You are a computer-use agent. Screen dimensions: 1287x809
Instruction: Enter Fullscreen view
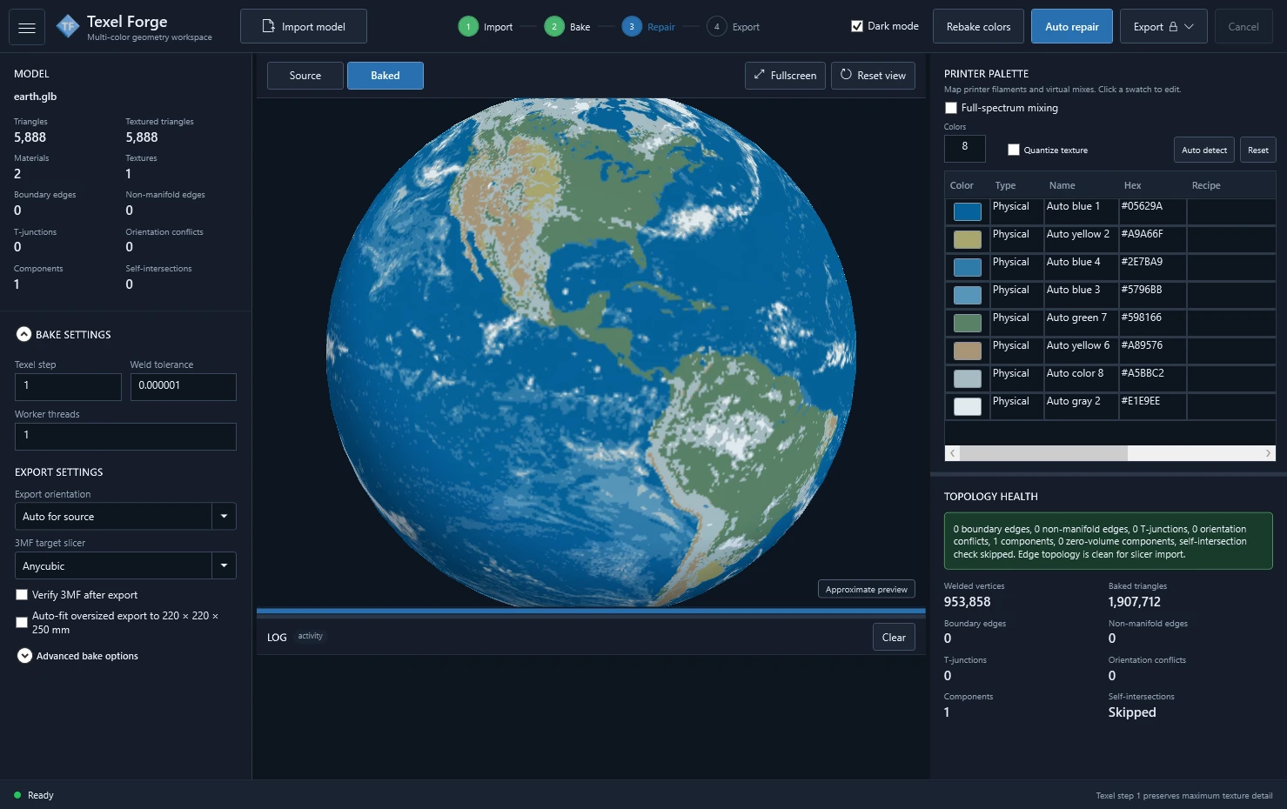click(x=785, y=76)
